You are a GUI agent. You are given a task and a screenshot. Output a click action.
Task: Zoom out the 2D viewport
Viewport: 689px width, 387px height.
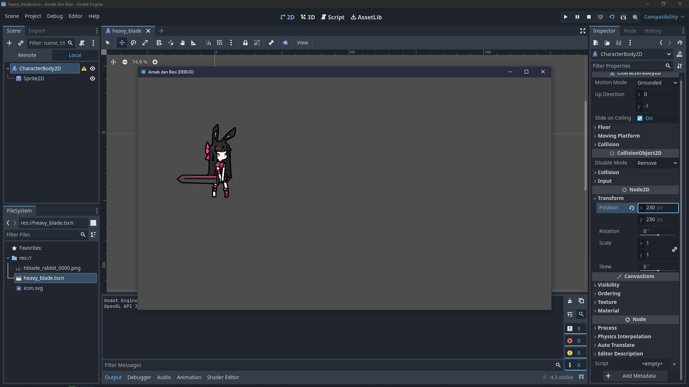pos(125,62)
